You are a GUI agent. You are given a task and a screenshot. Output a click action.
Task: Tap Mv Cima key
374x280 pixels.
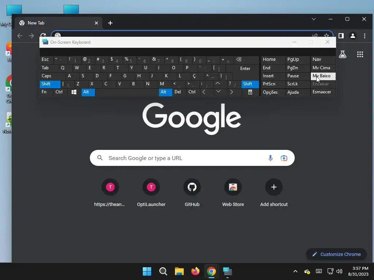click(323, 68)
